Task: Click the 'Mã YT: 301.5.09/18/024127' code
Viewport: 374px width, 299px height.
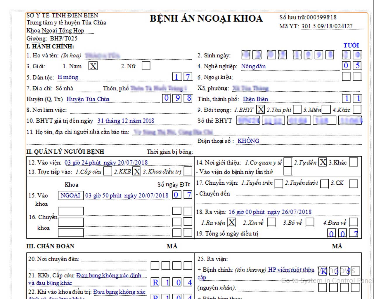Action: (316, 26)
